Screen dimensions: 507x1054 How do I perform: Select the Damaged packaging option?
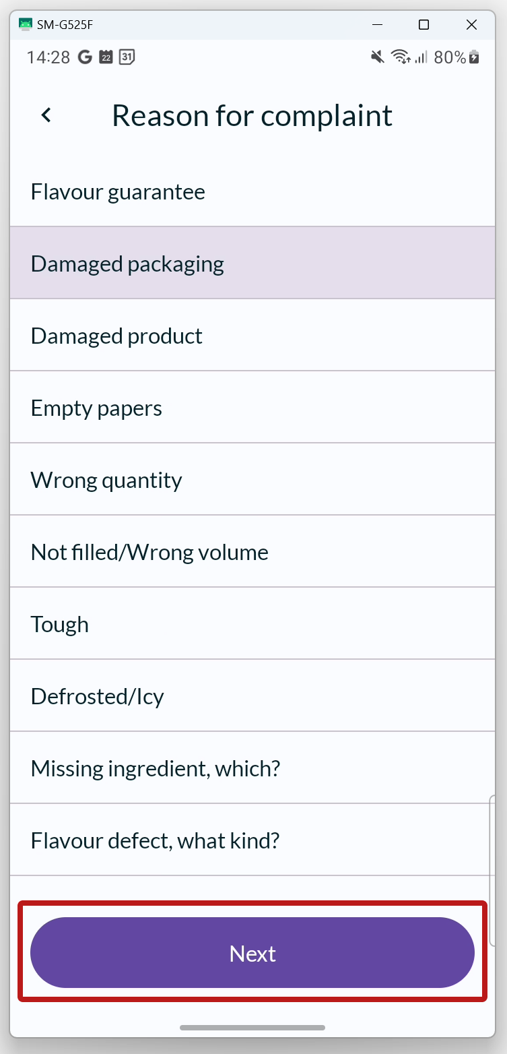click(x=252, y=263)
